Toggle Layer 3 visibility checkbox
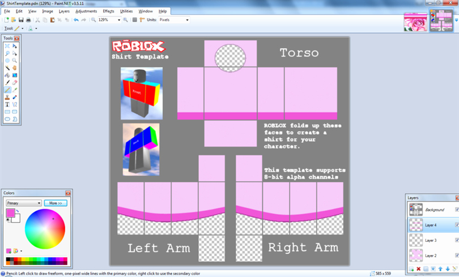 pyautogui.click(x=457, y=240)
